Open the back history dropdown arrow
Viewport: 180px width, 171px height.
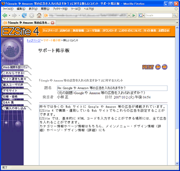pyautogui.click(x=9, y=15)
